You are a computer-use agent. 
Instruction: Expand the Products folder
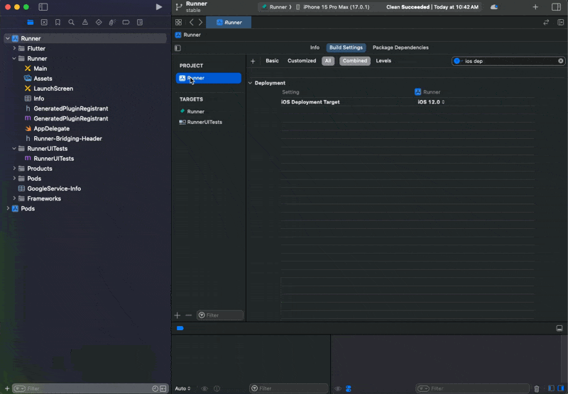14,168
